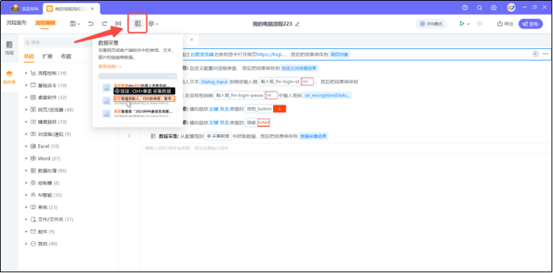This screenshot has height=273, width=553.
Task: Click the 邮件 (9) category icon
Action: [x=33, y=232]
